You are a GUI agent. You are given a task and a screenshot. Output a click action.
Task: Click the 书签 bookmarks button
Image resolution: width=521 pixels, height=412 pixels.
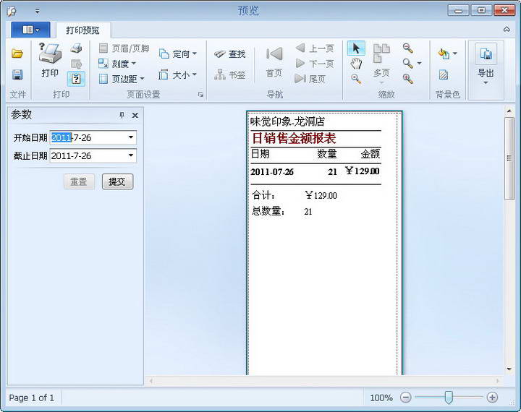[230, 75]
